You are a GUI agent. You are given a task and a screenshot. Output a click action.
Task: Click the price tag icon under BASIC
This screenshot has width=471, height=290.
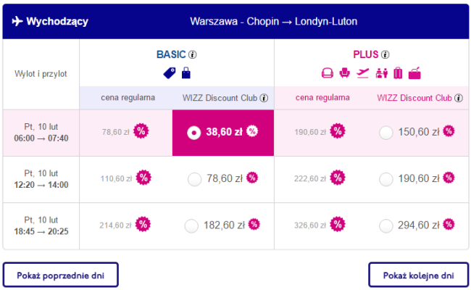coord(170,72)
